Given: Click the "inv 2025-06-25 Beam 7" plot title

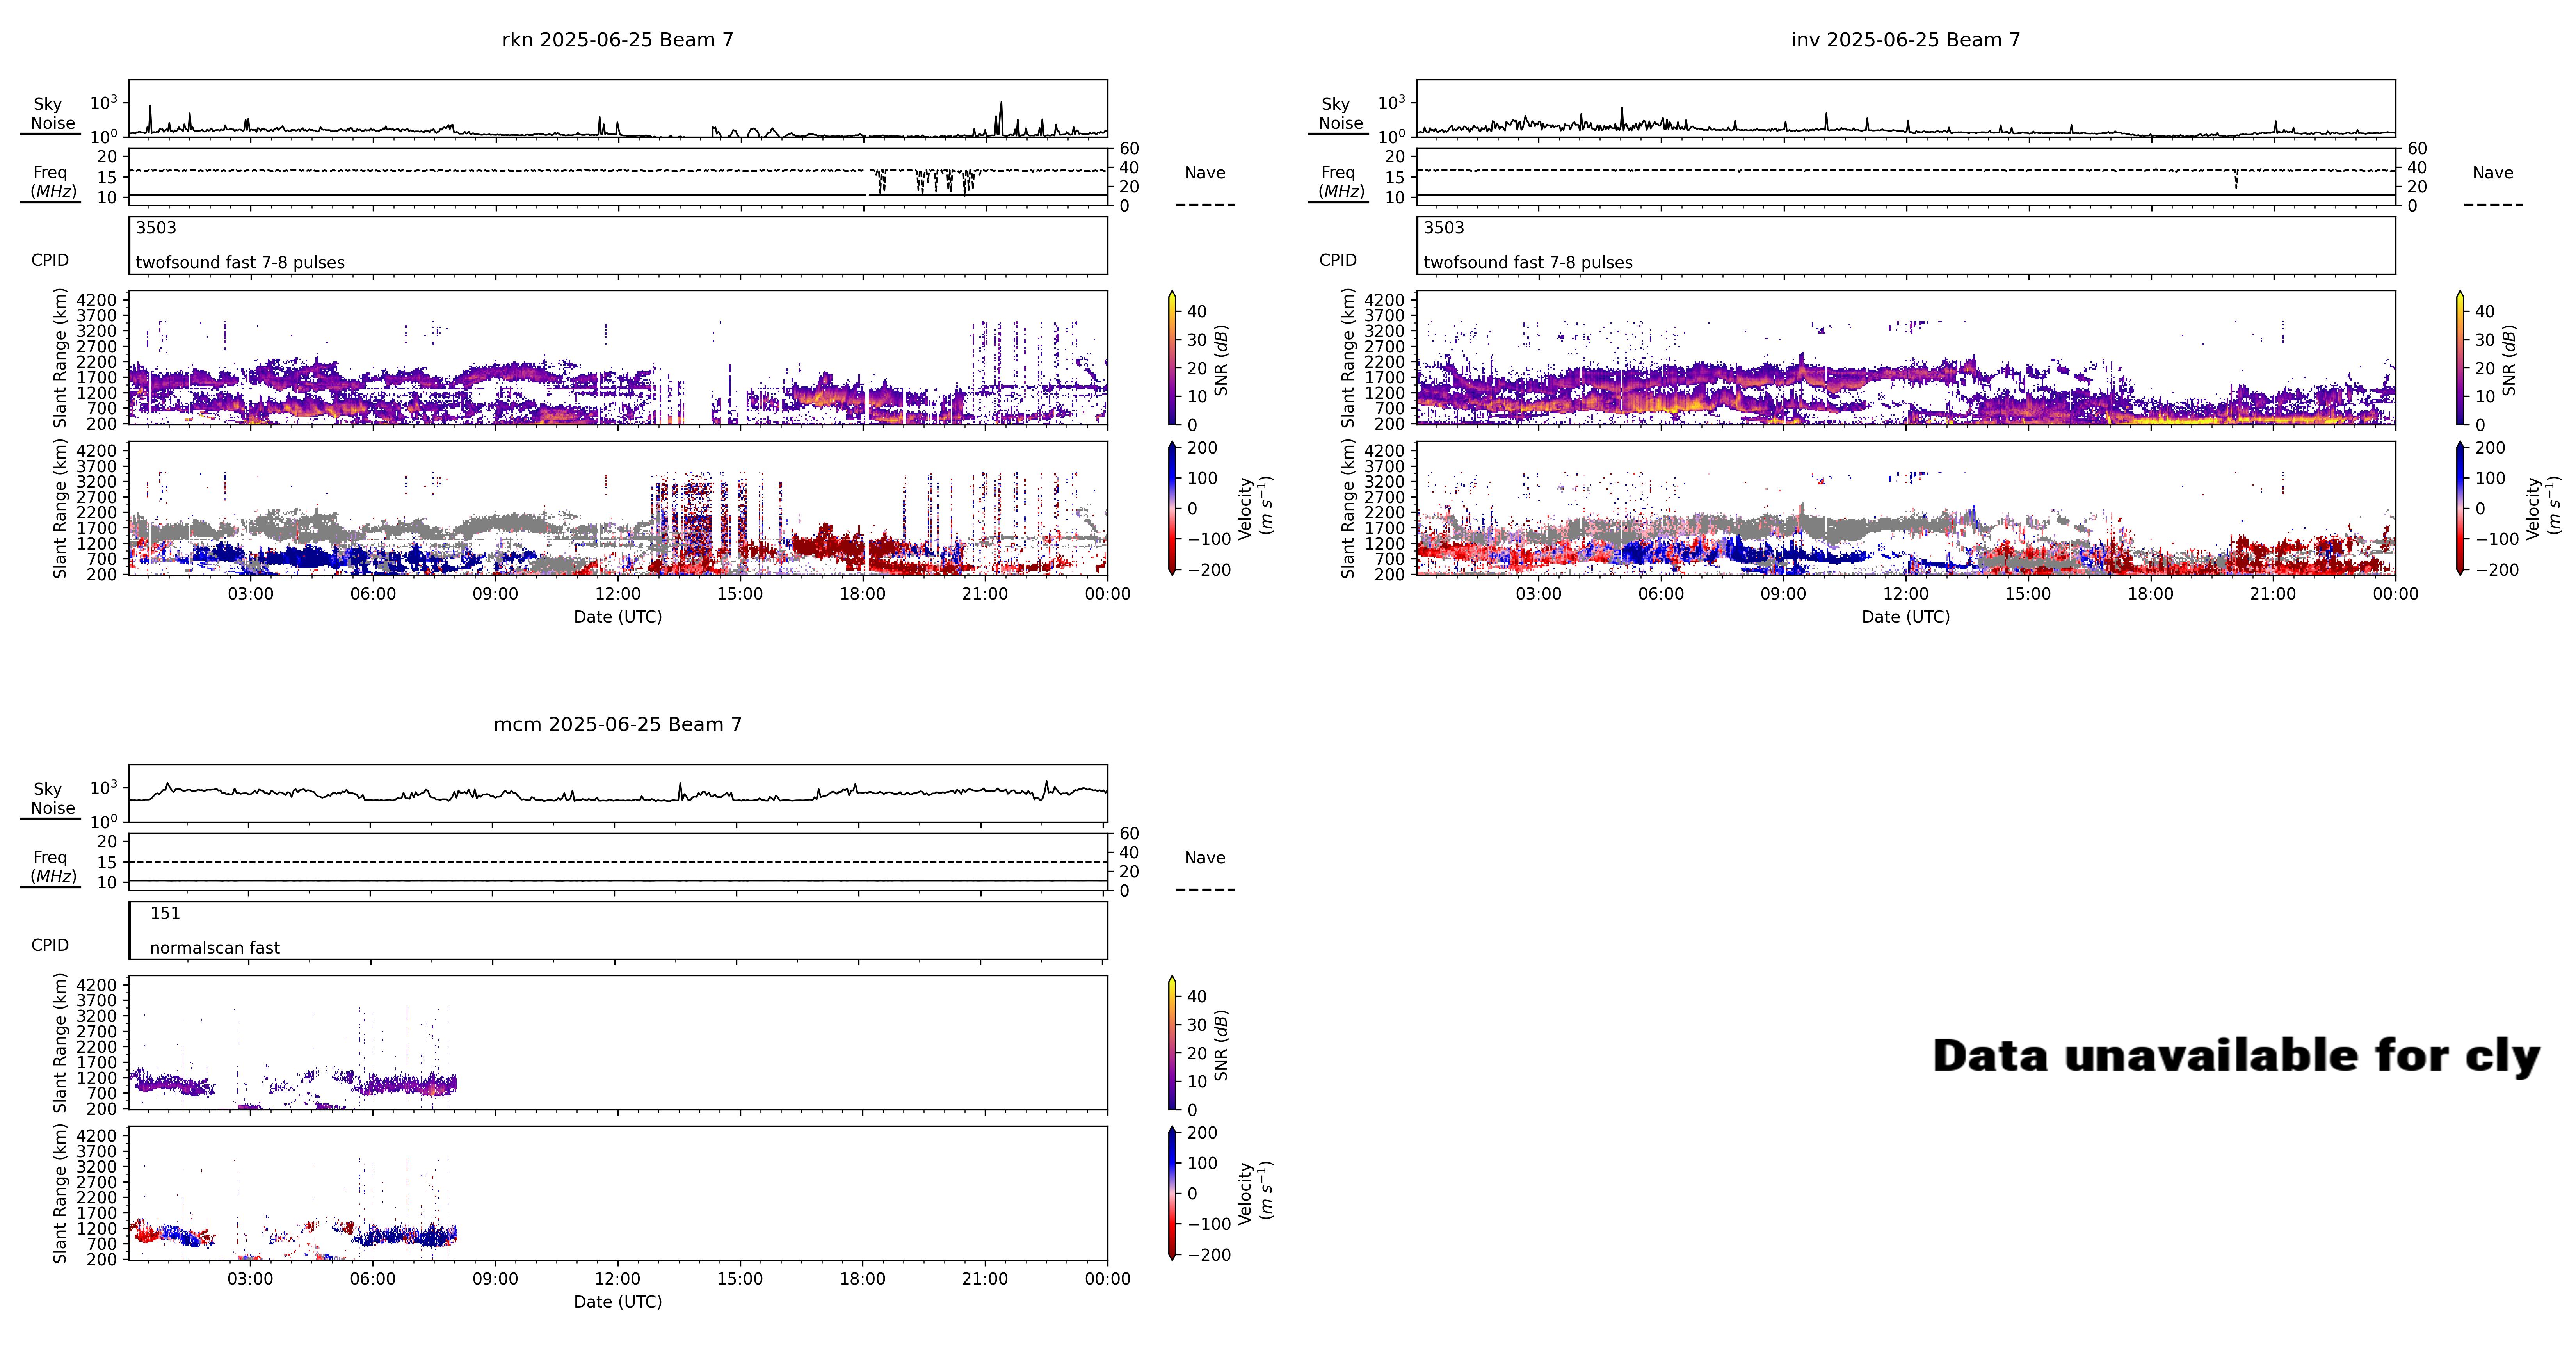Looking at the screenshot, I should pyautogui.click(x=1905, y=40).
